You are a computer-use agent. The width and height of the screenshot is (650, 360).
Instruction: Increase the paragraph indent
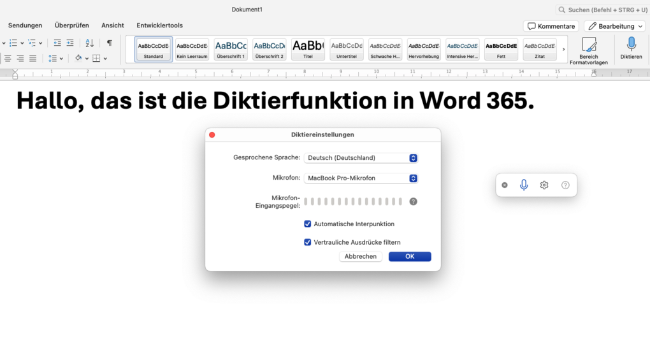tap(70, 43)
